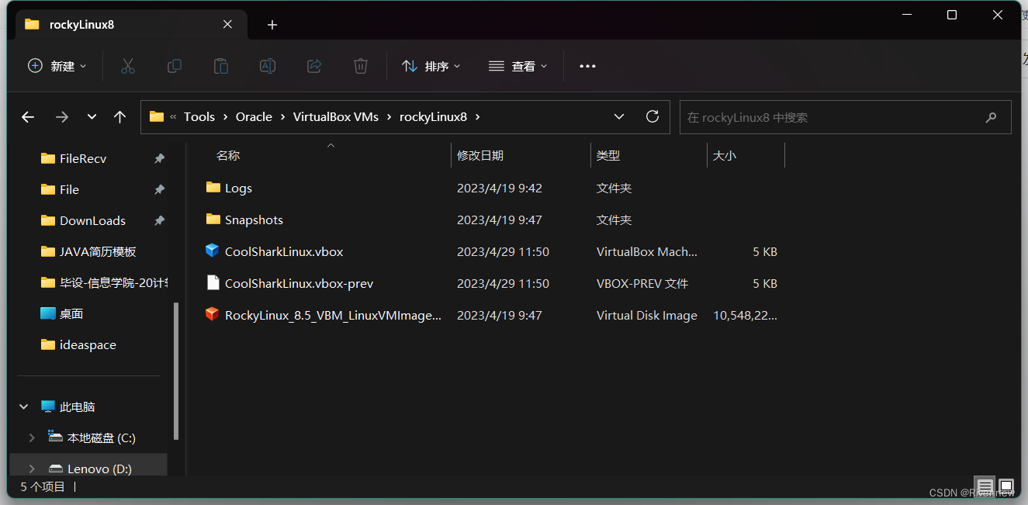Viewport: 1028px width, 505px height.
Task: Click the rockyLinux8 breadcrumb segment
Action: [433, 116]
